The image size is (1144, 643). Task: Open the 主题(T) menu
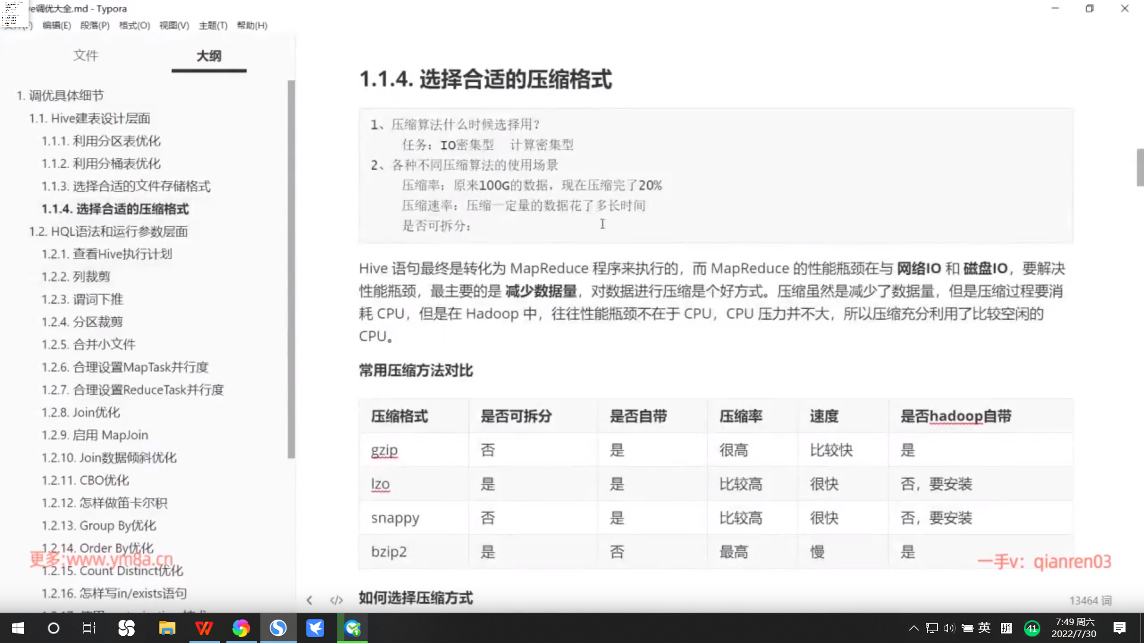point(213,26)
